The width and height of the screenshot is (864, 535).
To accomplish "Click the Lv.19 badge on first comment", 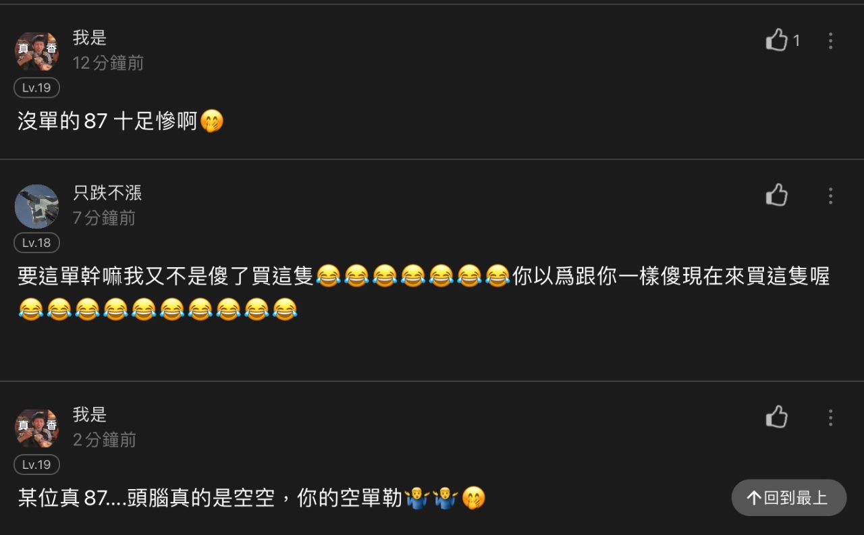I will (37, 88).
